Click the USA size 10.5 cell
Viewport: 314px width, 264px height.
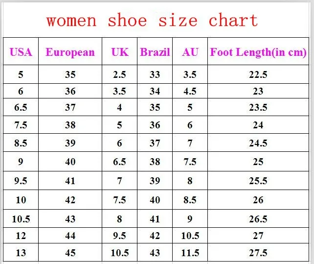(x=21, y=218)
